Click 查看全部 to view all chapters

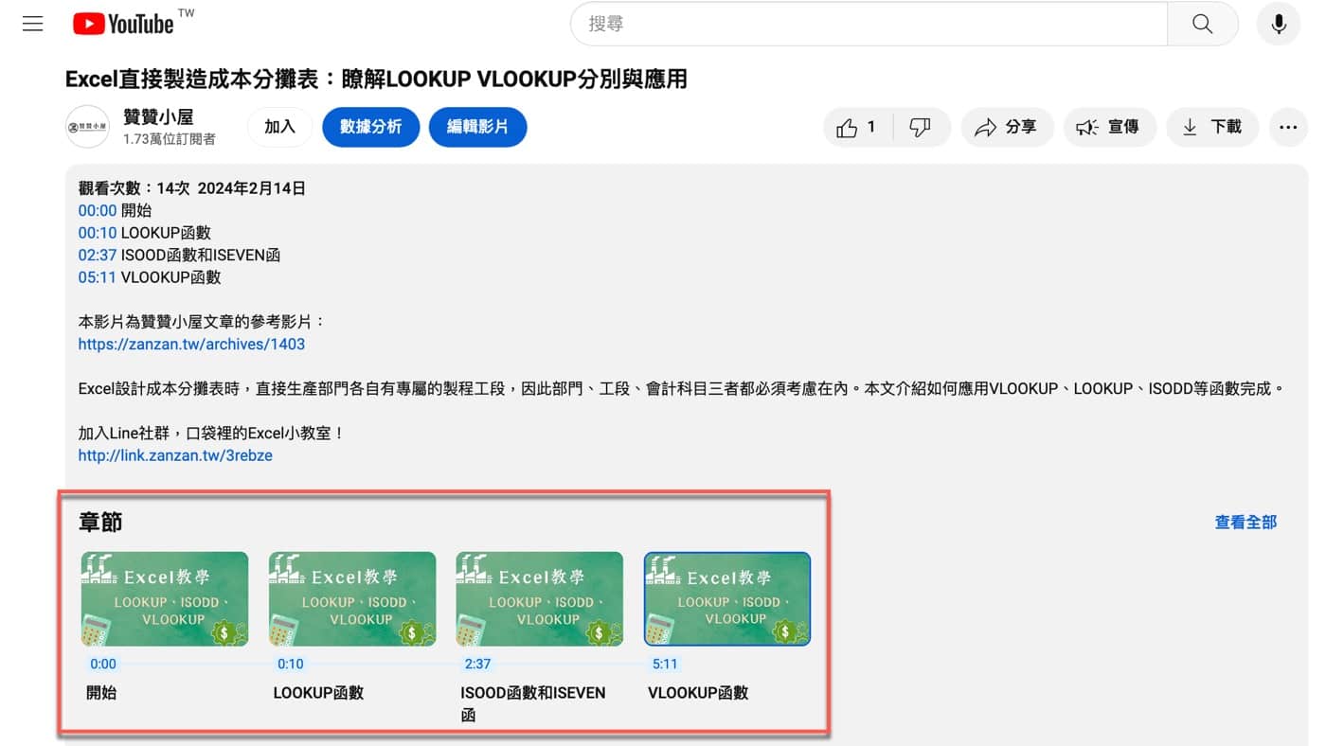[1245, 522]
